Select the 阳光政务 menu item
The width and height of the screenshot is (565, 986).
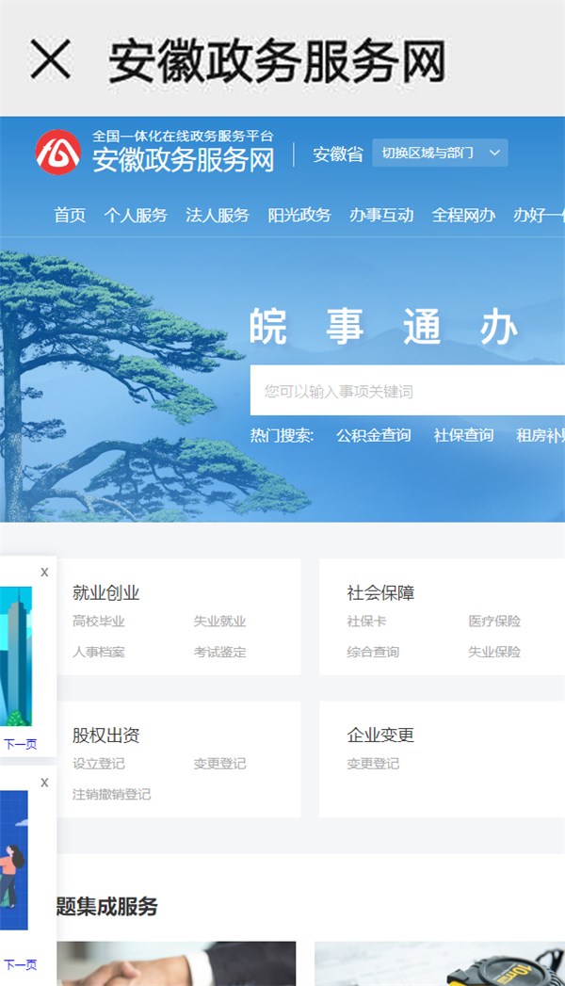[299, 215]
